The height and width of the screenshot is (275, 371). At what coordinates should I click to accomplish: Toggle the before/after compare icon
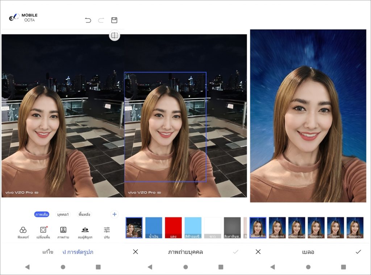pyautogui.click(x=114, y=35)
